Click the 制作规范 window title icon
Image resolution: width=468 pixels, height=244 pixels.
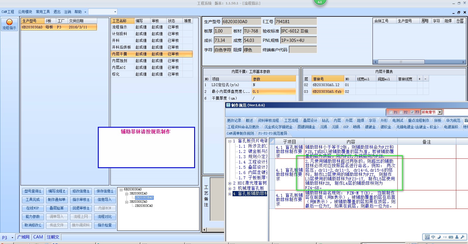click(x=228, y=105)
